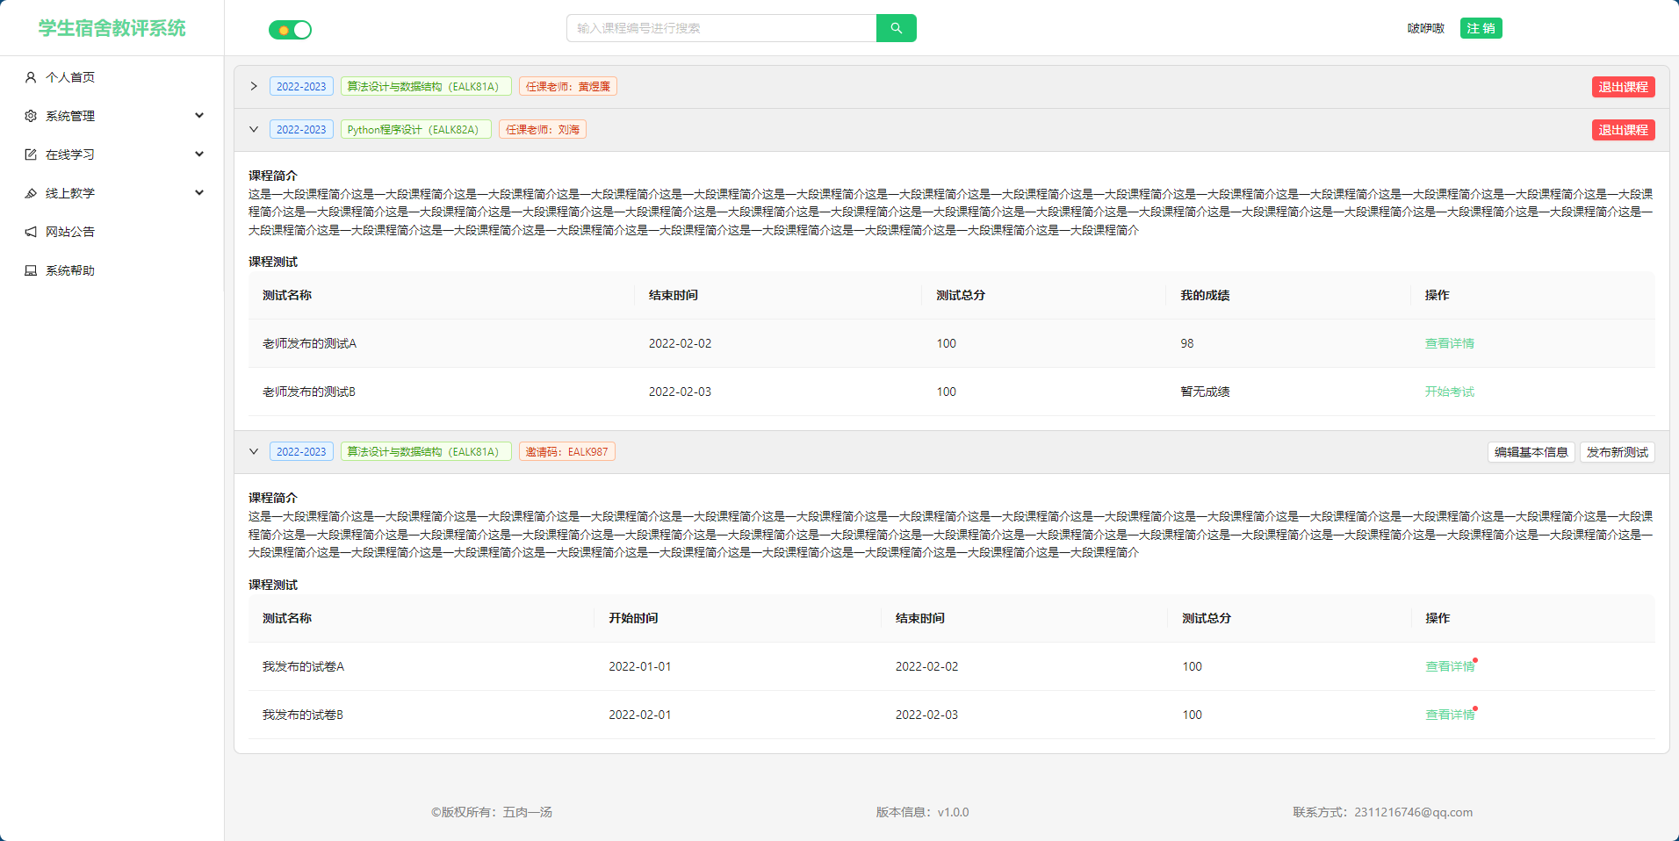Image resolution: width=1679 pixels, height=841 pixels.
Task: Click 查看详情 for 老师发布的测试A
Action: click(1449, 343)
